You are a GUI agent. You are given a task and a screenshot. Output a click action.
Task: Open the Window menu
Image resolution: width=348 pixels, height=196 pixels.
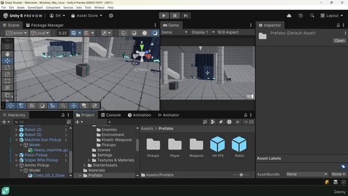99,8
